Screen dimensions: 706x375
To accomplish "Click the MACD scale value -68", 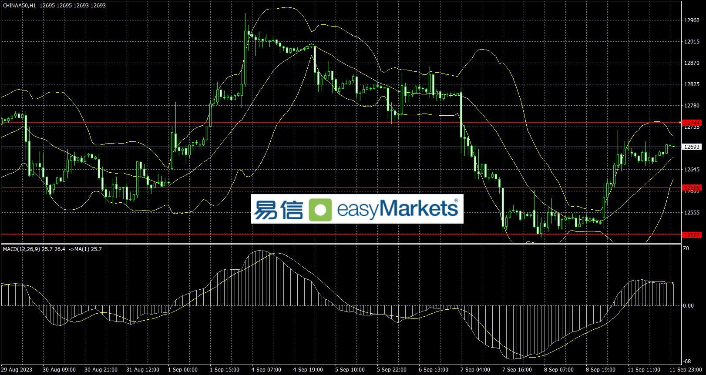I will click(x=687, y=362).
